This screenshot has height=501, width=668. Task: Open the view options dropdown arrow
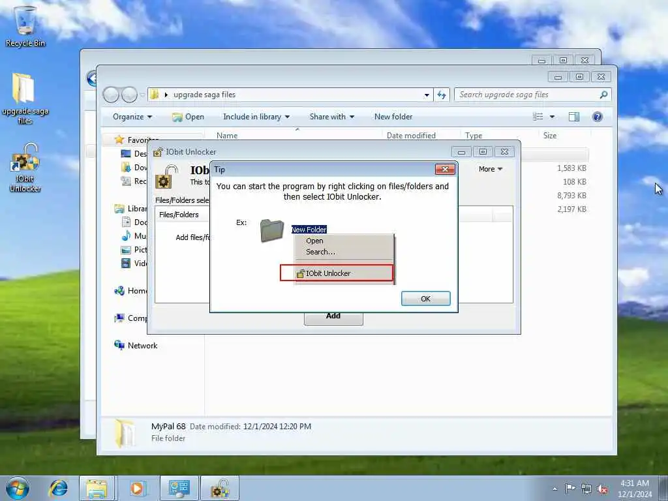[552, 117]
